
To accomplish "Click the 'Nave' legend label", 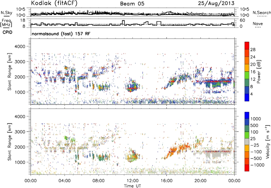I will [x=257, y=24].
